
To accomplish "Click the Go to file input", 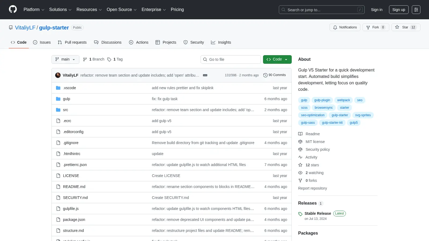I will (x=231, y=59).
